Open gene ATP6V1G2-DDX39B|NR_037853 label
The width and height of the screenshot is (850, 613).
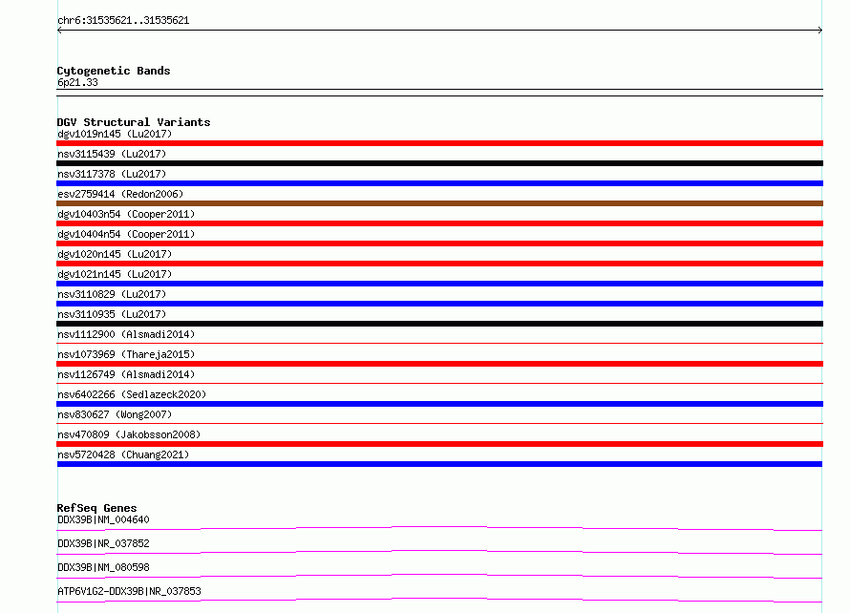click(129, 591)
